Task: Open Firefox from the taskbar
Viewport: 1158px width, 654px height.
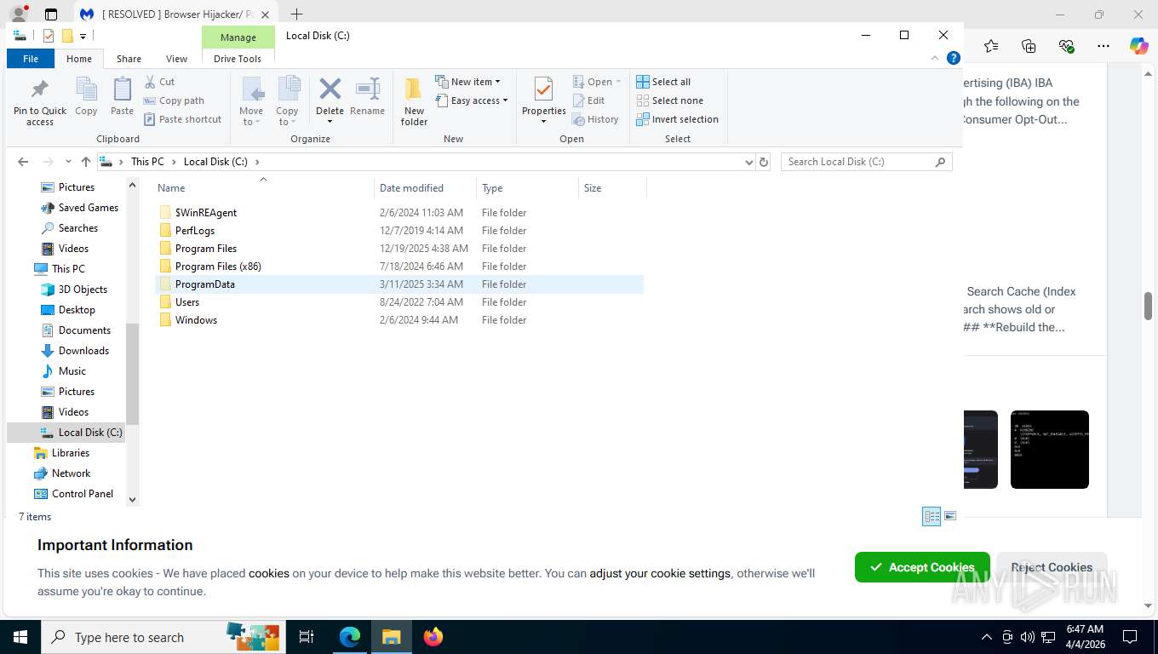Action: (x=433, y=636)
